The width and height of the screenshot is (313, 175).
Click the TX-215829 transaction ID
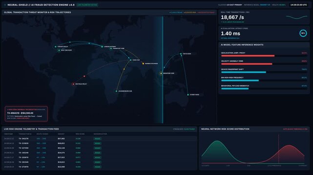point(23,143)
